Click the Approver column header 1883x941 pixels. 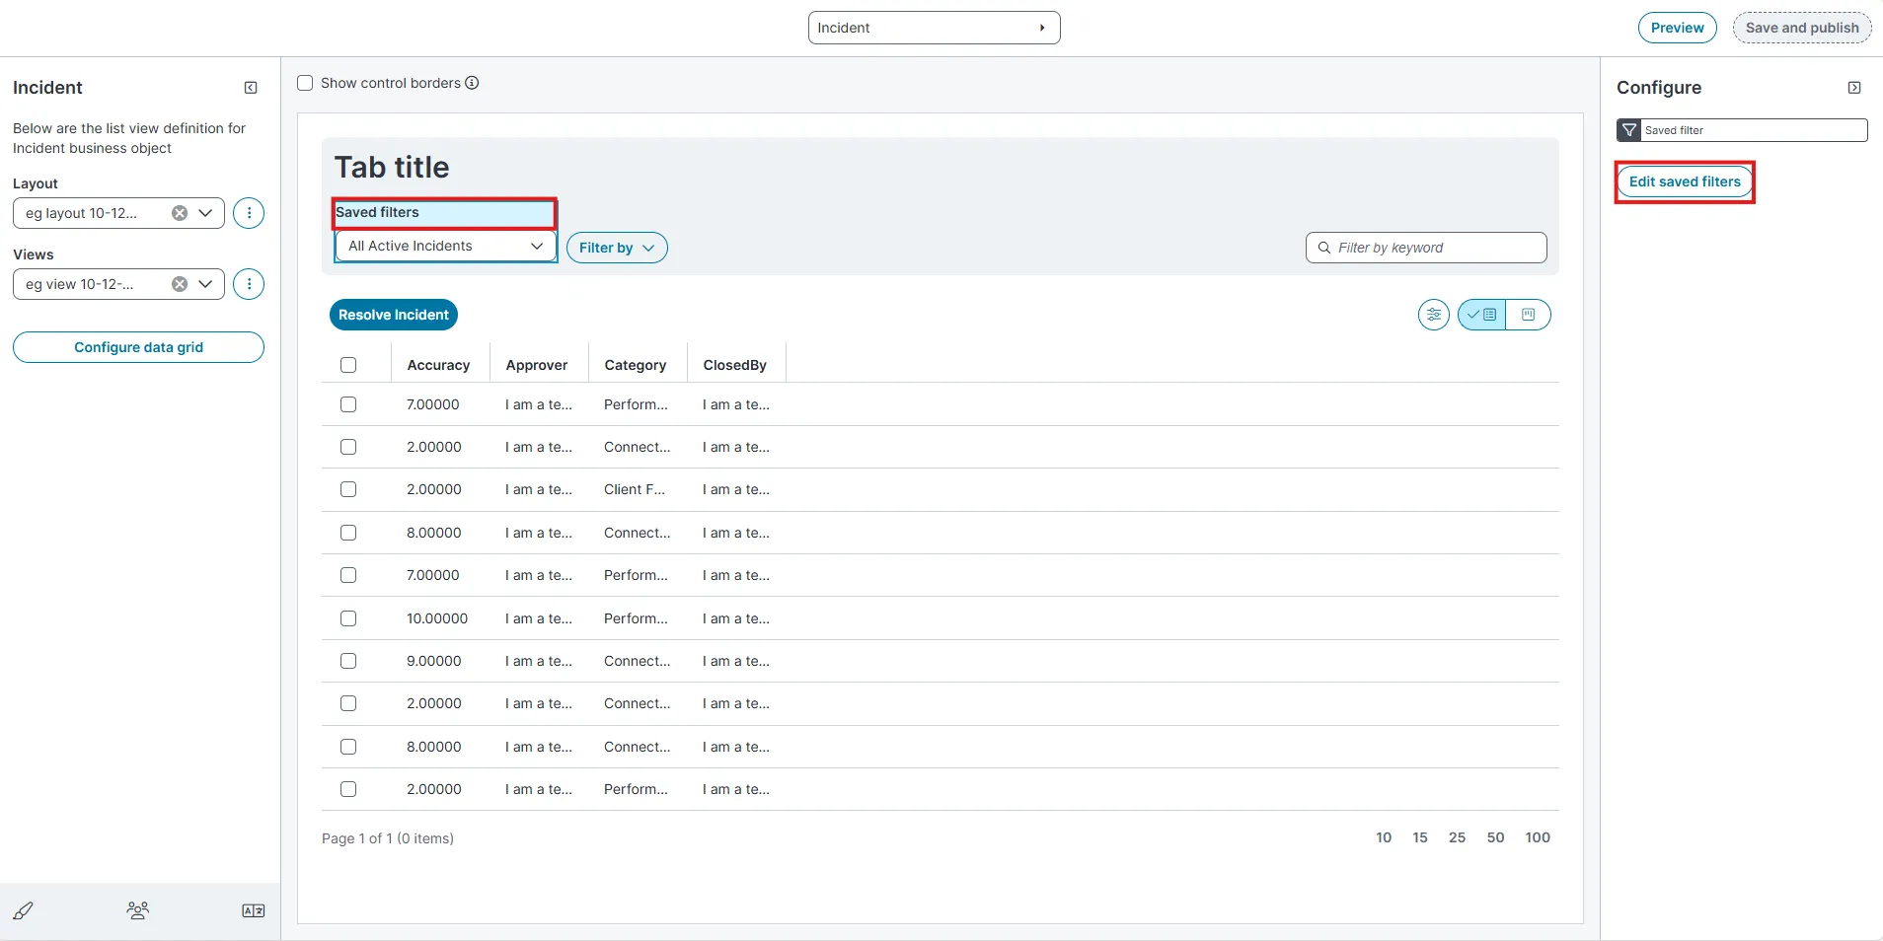537,365
